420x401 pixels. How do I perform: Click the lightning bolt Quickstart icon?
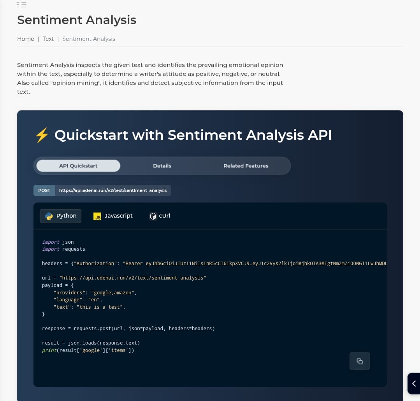[42, 135]
